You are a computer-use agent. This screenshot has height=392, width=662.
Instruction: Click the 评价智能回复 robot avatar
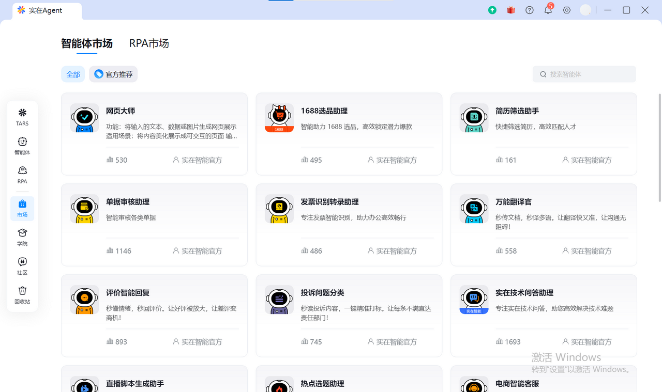coord(84,300)
